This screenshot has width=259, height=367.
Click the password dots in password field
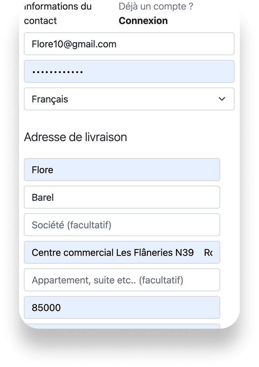pyautogui.click(x=57, y=72)
